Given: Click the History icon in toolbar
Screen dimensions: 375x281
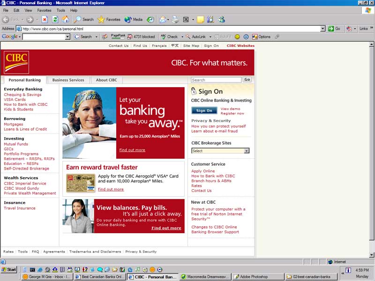Looking at the screenshot, I should click(150, 20).
